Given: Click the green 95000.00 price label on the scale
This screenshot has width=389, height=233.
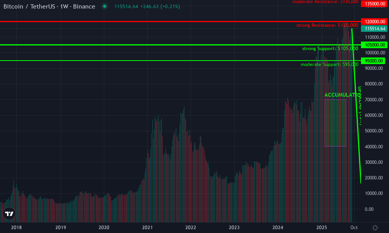Looking at the screenshot, I should [x=372, y=61].
